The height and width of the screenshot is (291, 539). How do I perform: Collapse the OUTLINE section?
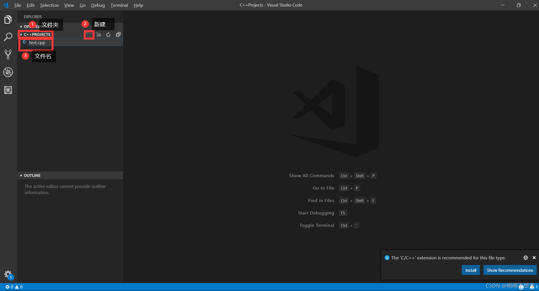tap(70, 175)
